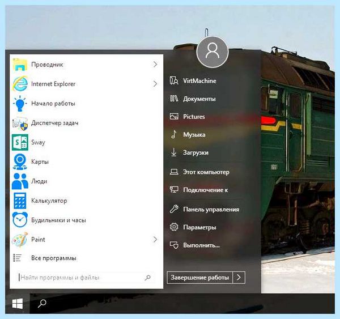Click the Windows Start button on taskbar

pos(18,303)
